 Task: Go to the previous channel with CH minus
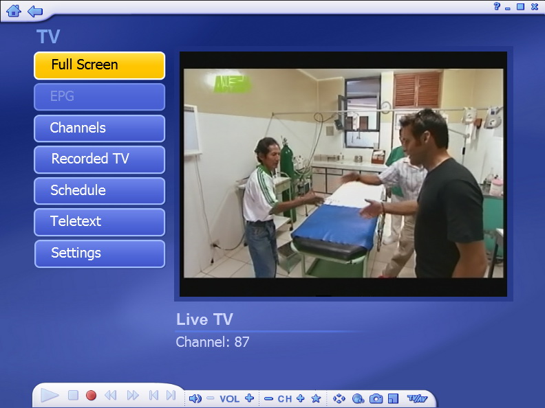coord(268,398)
